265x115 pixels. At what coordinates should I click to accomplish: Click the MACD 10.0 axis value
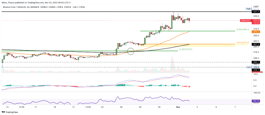click(256, 74)
